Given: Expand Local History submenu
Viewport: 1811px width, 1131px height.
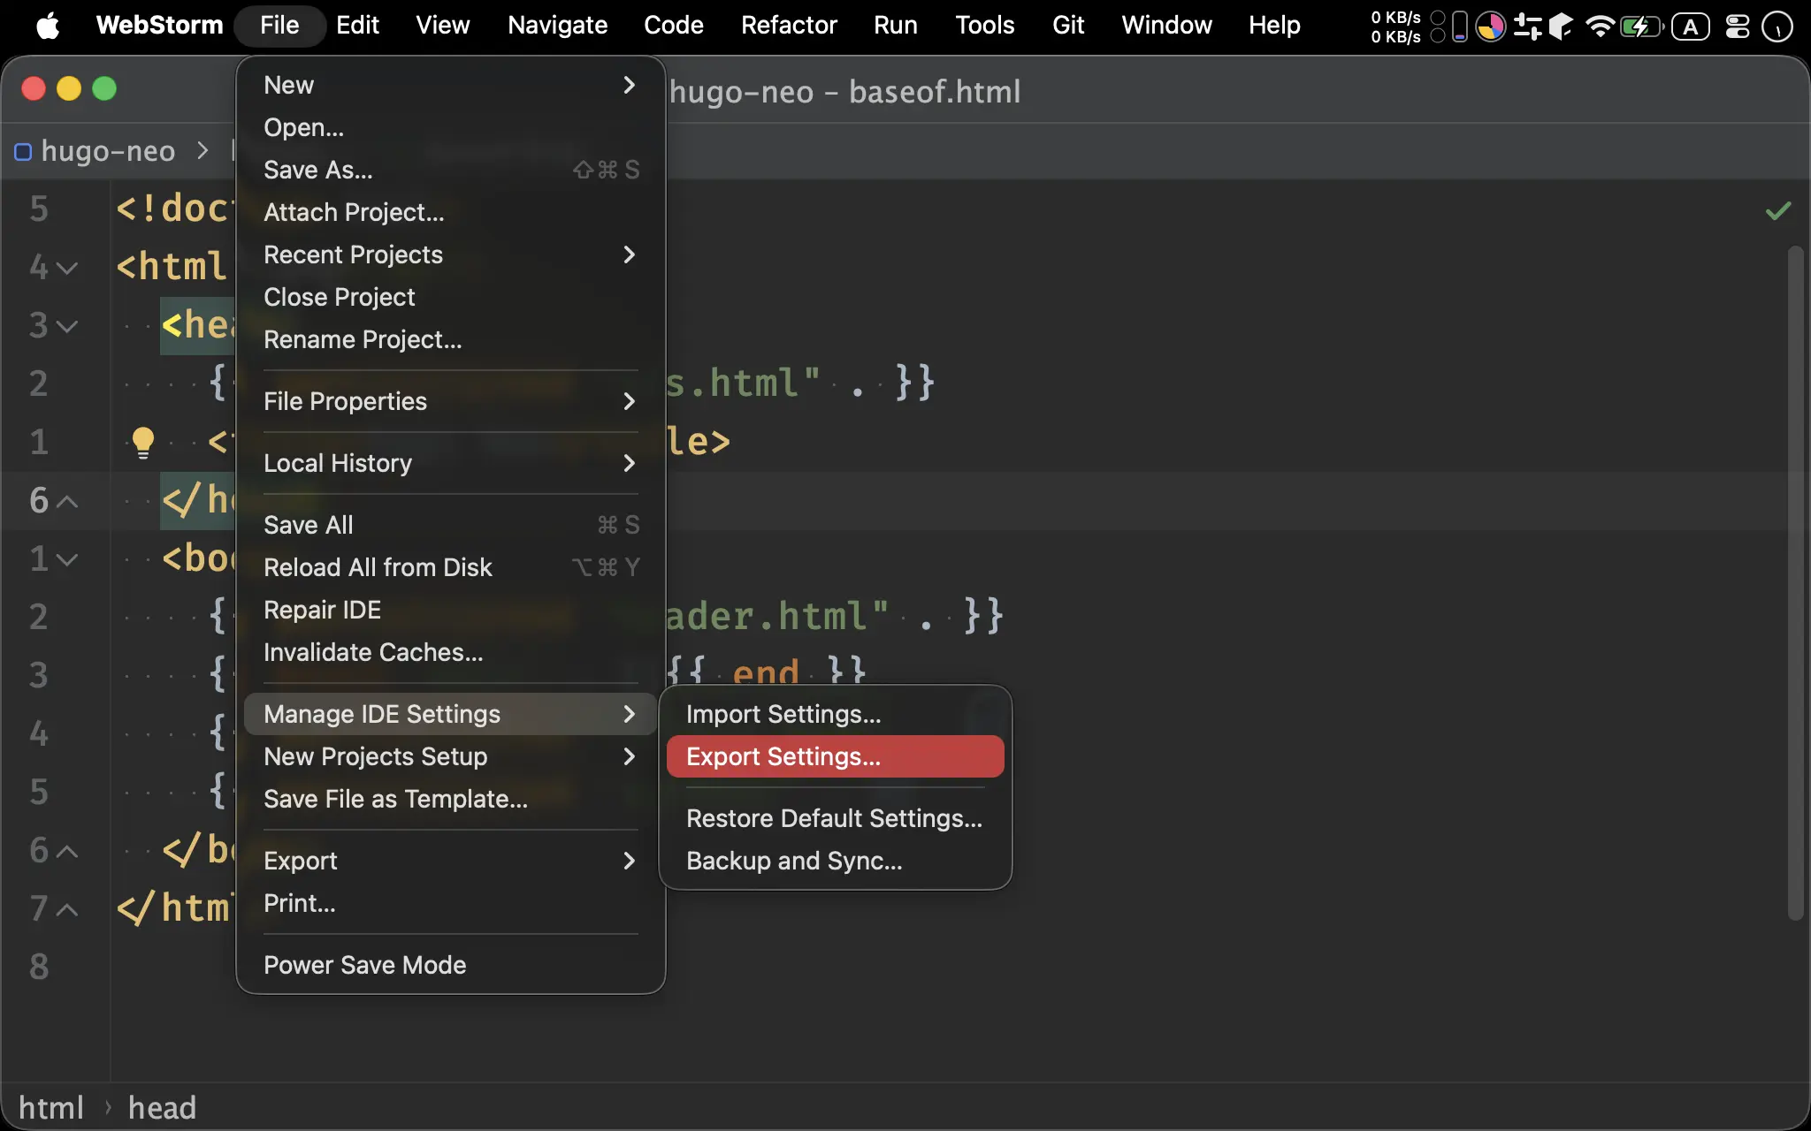Looking at the screenshot, I should pos(450,463).
